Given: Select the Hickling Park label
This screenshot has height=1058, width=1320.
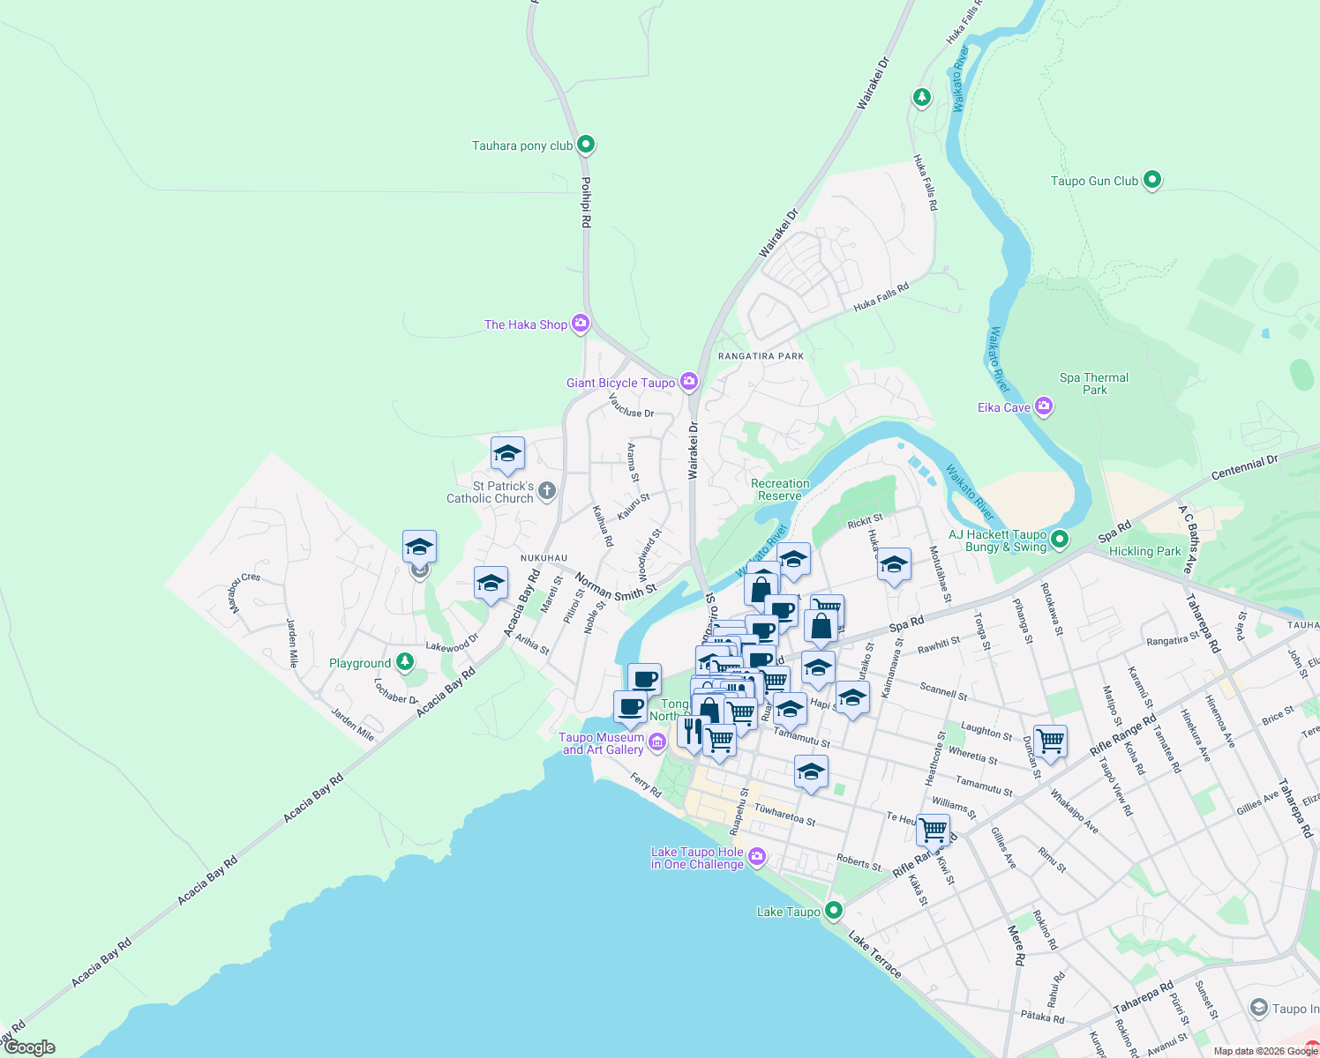Looking at the screenshot, I should pyautogui.click(x=1144, y=551).
